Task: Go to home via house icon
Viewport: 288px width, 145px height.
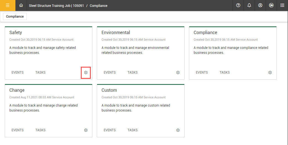Action: pyautogui.click(x=21, y=5)
